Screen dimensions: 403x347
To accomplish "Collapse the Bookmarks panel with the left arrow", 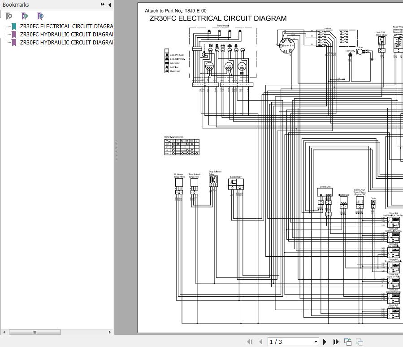I will (x=110, y=4).
